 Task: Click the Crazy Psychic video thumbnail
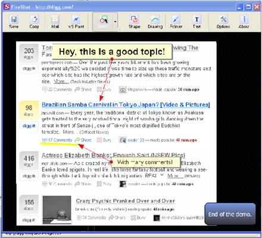57,210
